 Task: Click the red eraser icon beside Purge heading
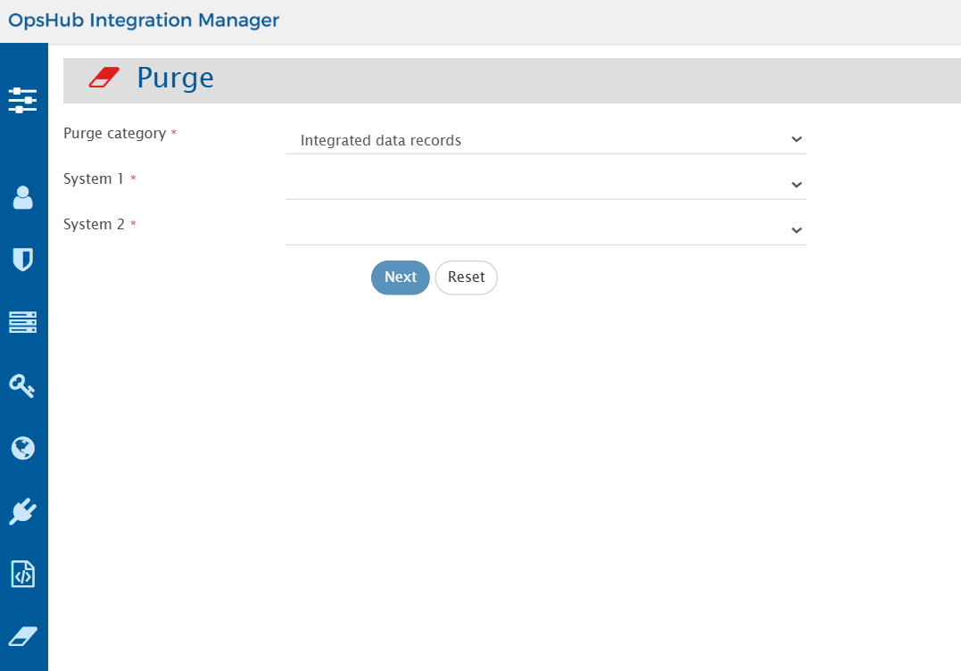click(104, 79)
